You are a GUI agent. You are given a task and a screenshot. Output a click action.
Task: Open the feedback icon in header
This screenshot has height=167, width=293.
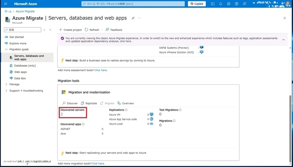[244, 4]
